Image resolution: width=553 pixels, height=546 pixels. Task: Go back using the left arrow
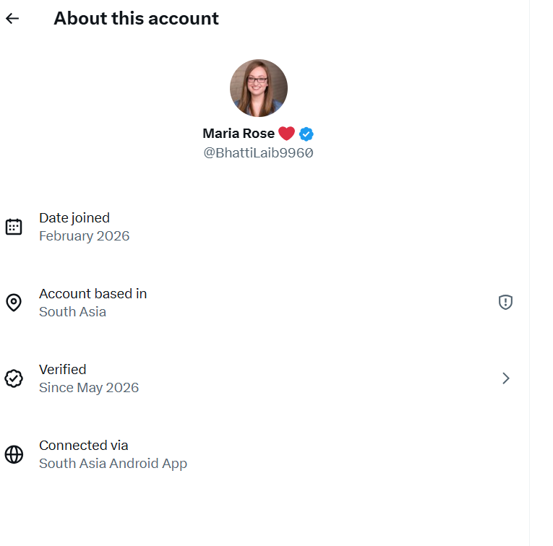click(x=12, y=18)
